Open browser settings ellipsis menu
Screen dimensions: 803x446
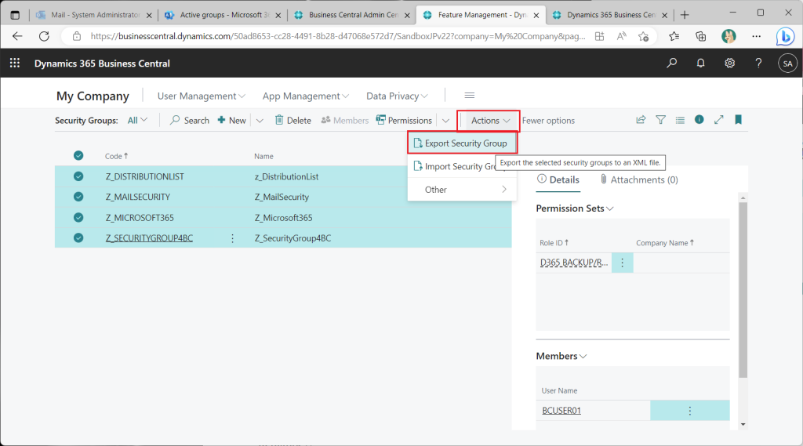(757, 36)
